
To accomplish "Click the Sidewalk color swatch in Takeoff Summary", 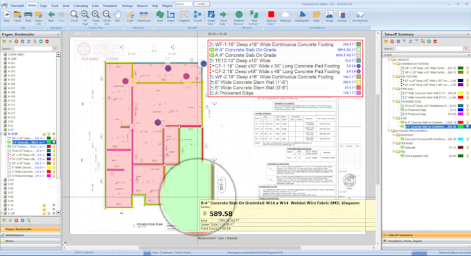I will [461, 148].
